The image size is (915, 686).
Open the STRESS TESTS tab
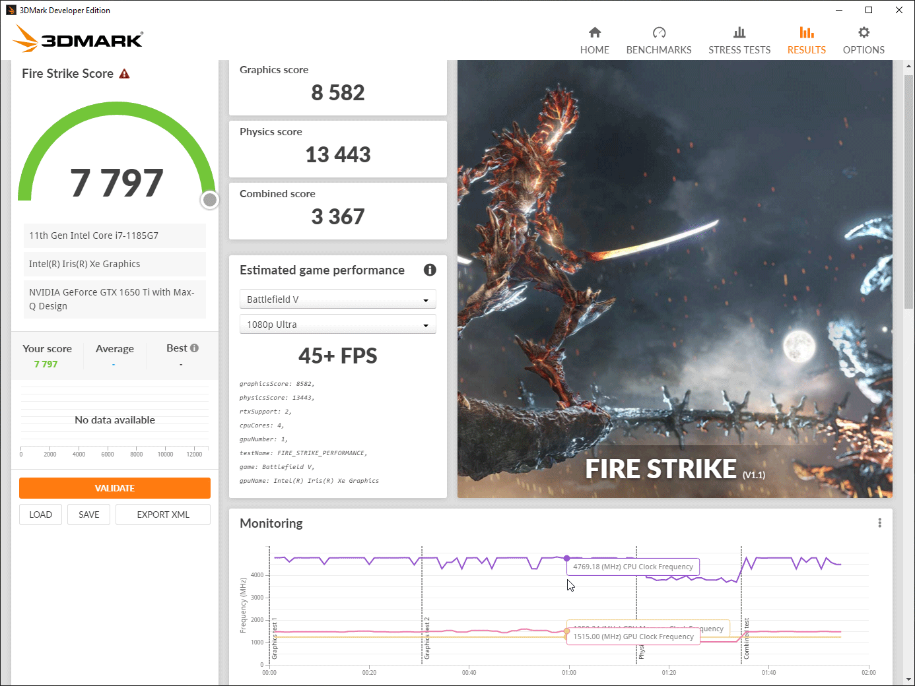(x=739, y=41)
